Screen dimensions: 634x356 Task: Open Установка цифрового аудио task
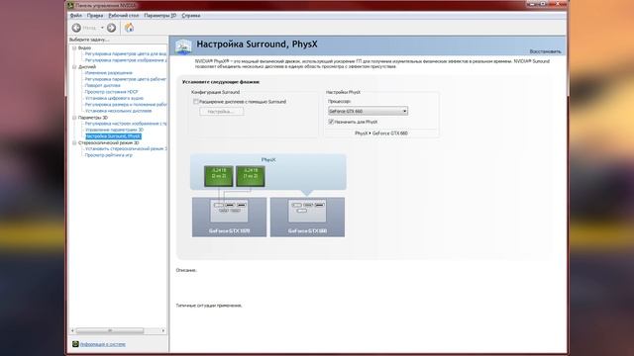pos(115,98)
